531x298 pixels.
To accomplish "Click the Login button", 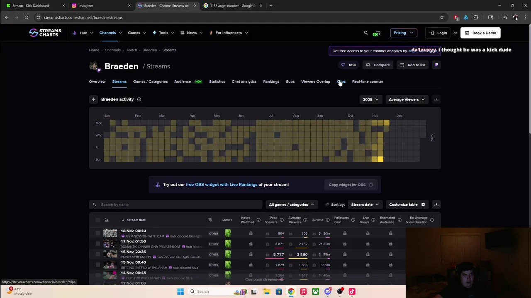I will pyautogui.click(x=438, y=33).
